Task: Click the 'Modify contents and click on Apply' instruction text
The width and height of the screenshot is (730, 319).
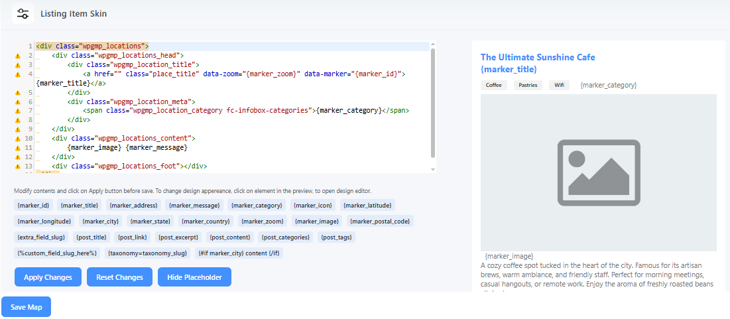Action: tap(193, 191)
